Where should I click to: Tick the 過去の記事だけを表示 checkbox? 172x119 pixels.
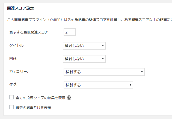[11, 107]
